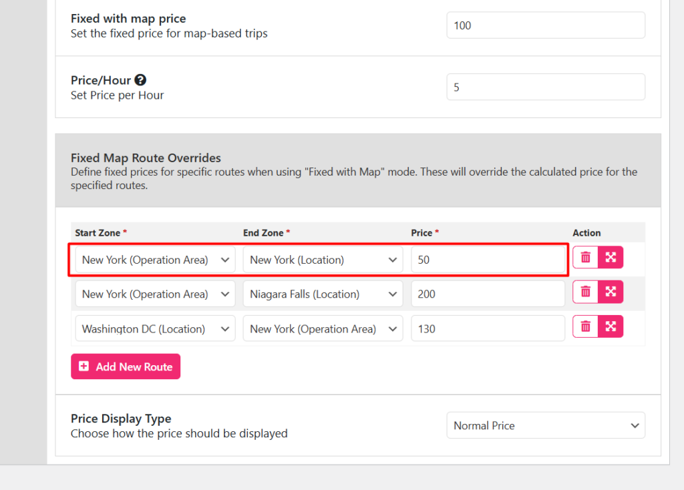This screenshot has height=490, width=684.
Task: Edit the highlighted route price of 50
Action: [x=489, y=260]
